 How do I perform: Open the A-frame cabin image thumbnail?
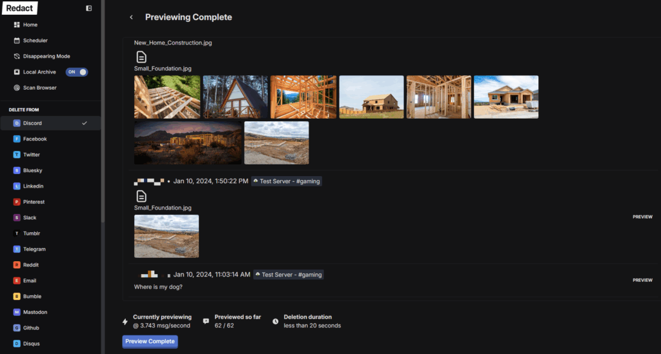click(x=235, y=97)
